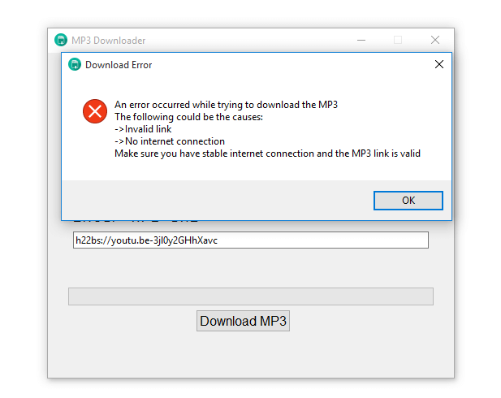The image size is (501, 398).
Task: Click the Download Error dialog title icon
Action: point(75,64)
